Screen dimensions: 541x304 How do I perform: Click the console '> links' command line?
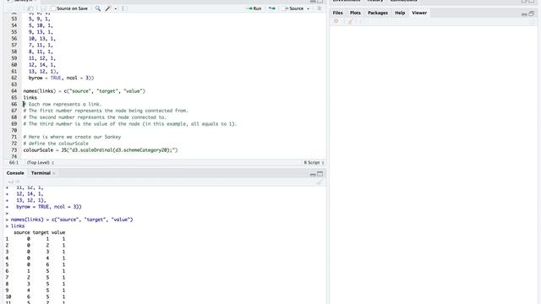pos(15,226)
